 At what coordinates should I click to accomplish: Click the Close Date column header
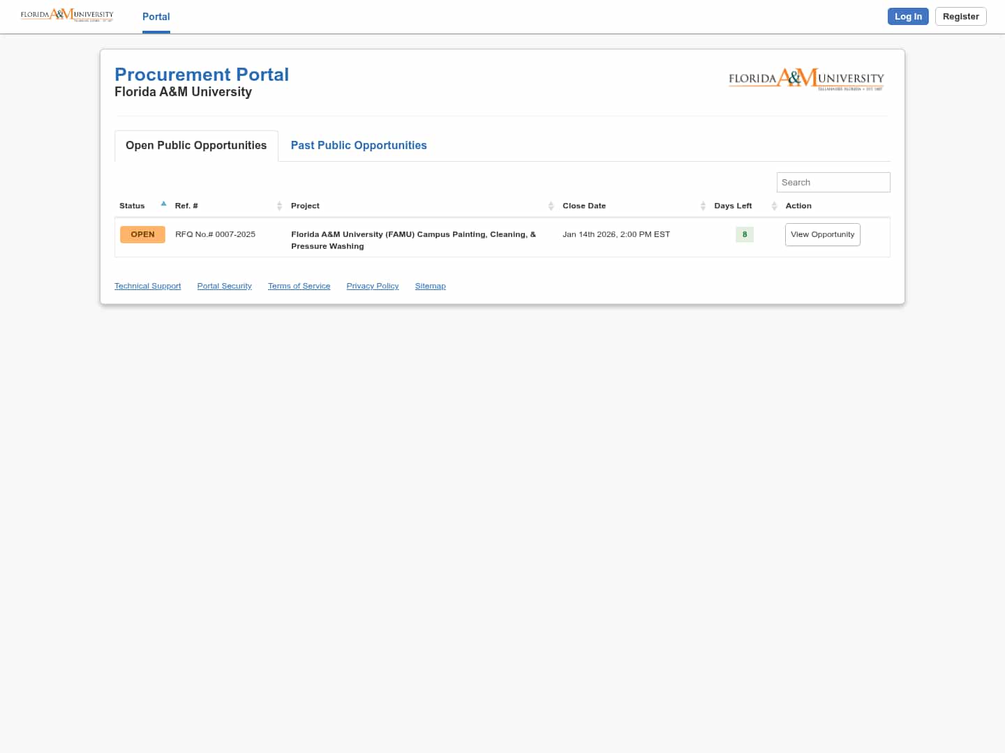tap(584, 206)
